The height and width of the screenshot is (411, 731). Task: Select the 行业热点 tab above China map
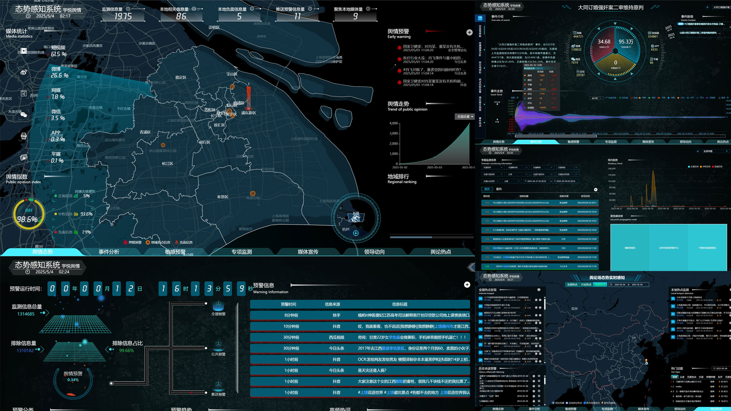click(x=586, y=285)
